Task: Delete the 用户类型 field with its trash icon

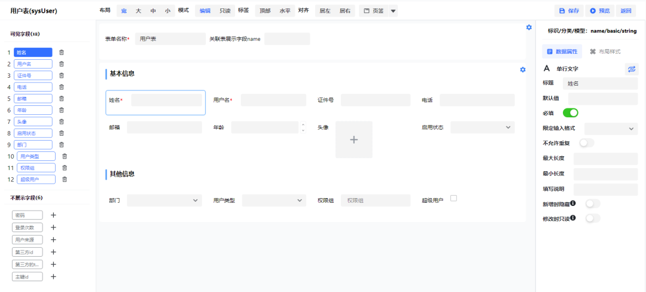Action: (65, 156)
